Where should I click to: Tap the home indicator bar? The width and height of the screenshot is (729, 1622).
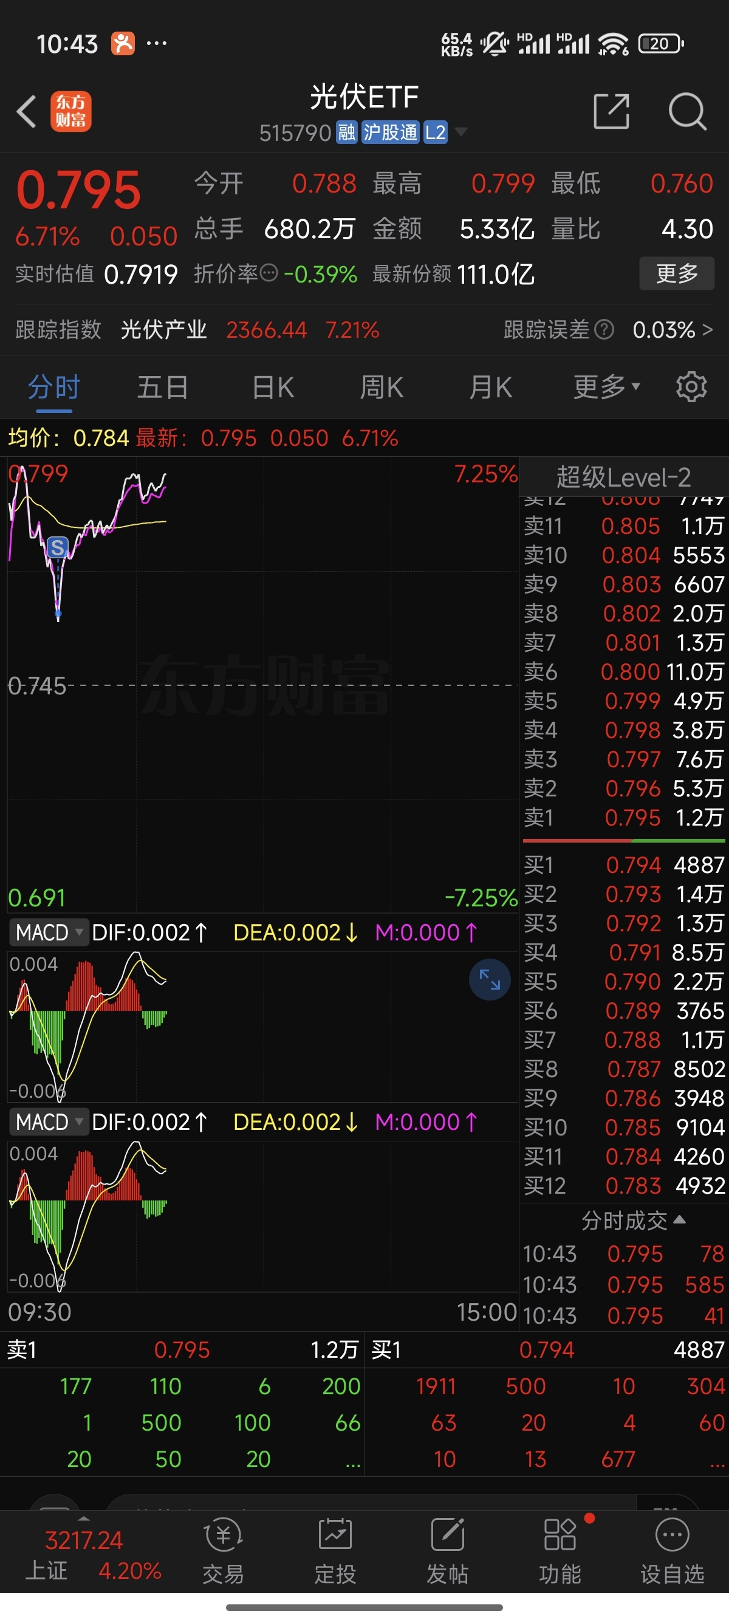coord(364,1607)
